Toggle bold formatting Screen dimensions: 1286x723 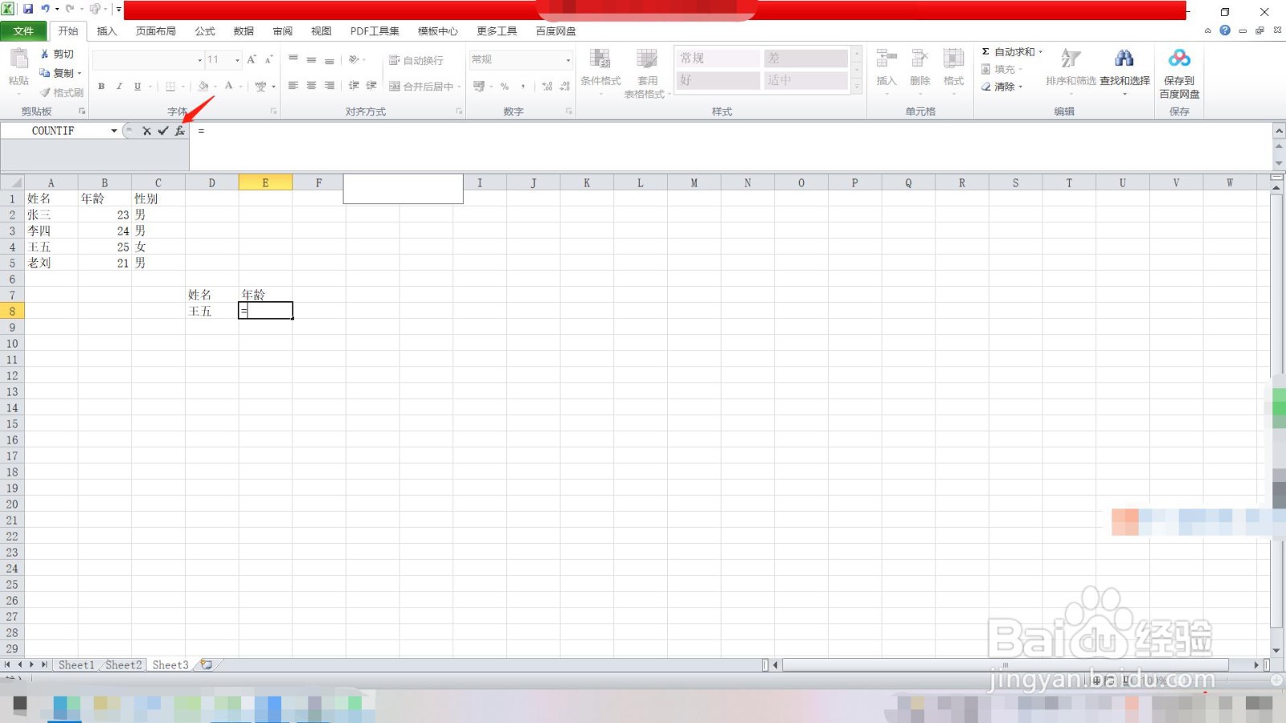pyautogui.click(x=101, y=86)
